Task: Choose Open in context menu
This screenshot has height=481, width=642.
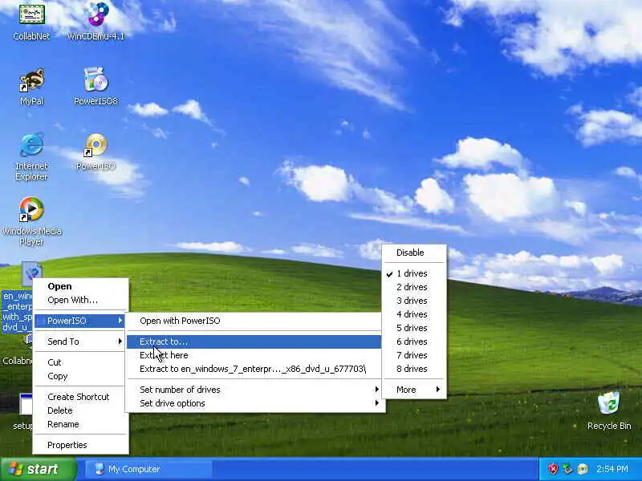Action: tap(81, 286)
